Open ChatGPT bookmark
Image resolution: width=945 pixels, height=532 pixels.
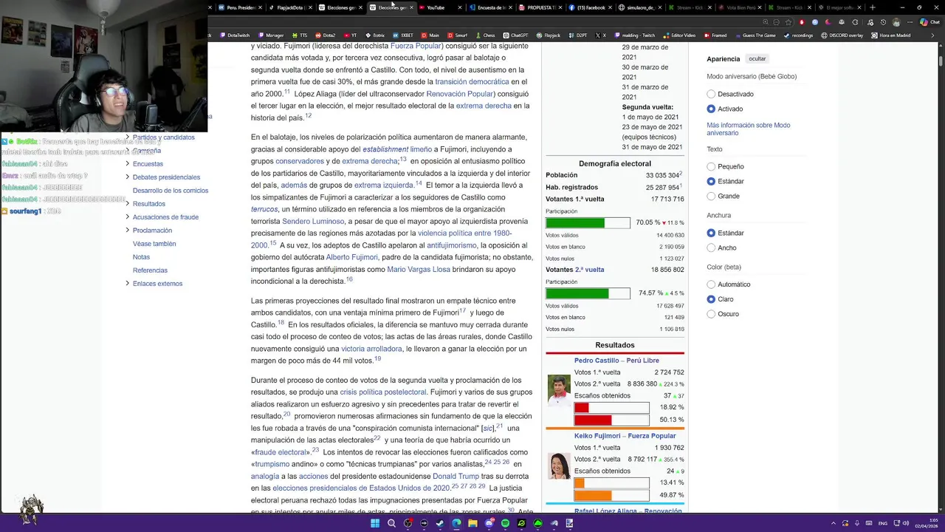tap(516, 35)
